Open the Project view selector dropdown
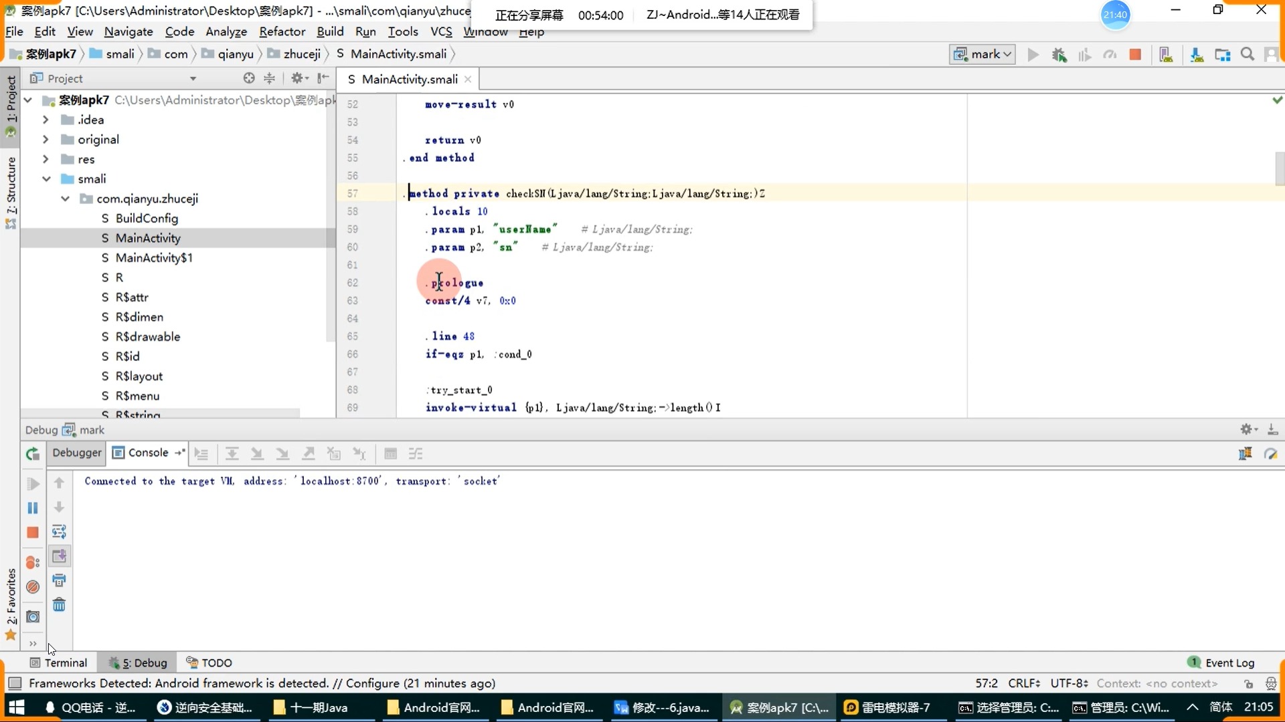Image resolution: width=1285 pixels, height=722 pixels. coord(193,78)
